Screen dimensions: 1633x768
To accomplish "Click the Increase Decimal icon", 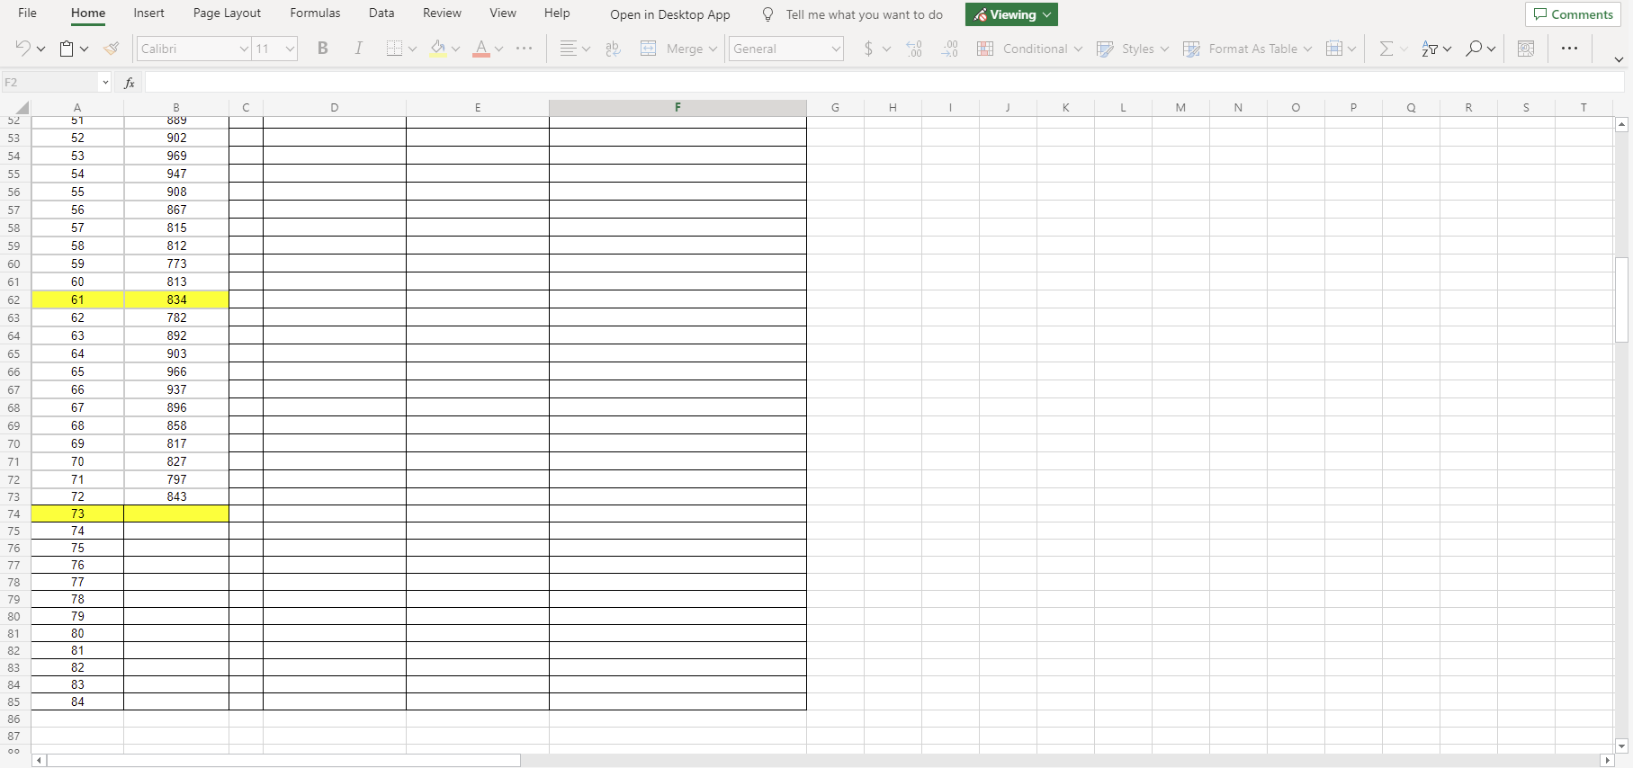I will click(x=914, y=49).
